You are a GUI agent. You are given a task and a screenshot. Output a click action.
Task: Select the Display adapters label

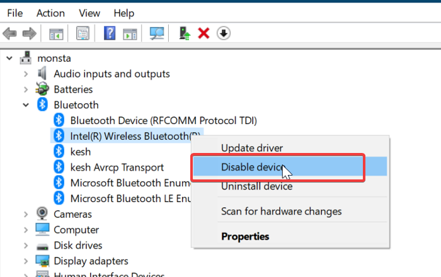coord(91,261)
